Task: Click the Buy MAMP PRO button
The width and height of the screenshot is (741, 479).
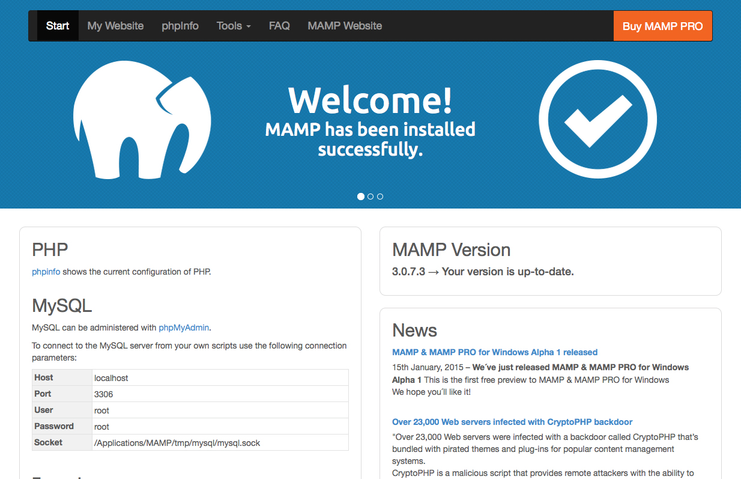Action: 663,26
